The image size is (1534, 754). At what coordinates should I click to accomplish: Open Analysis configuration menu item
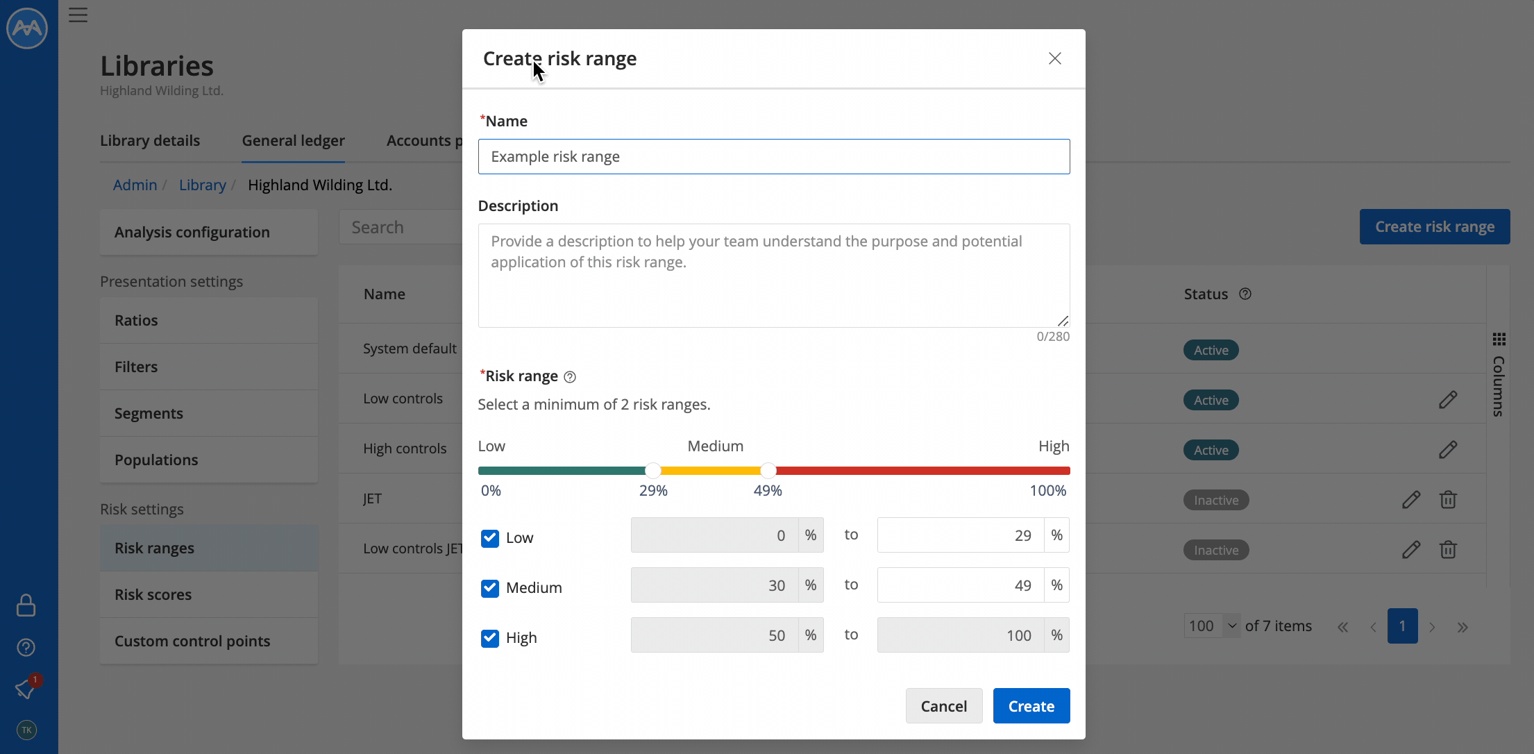pos(209,232)
